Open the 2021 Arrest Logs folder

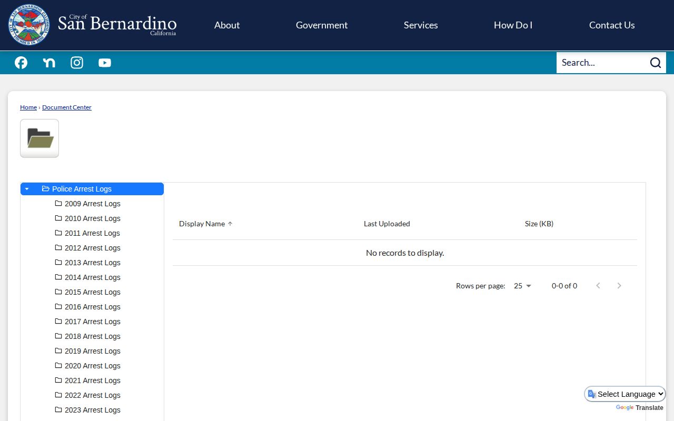[93, 380]
